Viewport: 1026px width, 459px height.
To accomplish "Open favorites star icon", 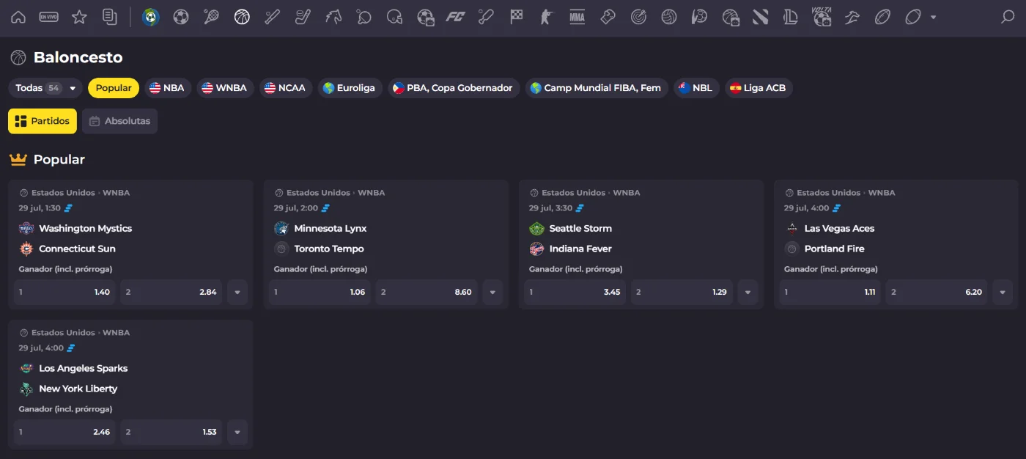I will [x=79, y=17].
